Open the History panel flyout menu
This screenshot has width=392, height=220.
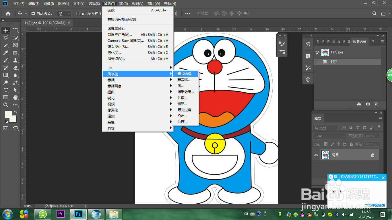pyautogui.click(x=383, y=42)
